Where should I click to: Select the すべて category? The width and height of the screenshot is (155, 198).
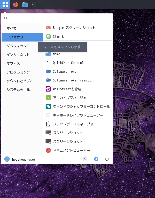(x=22, y=28)
